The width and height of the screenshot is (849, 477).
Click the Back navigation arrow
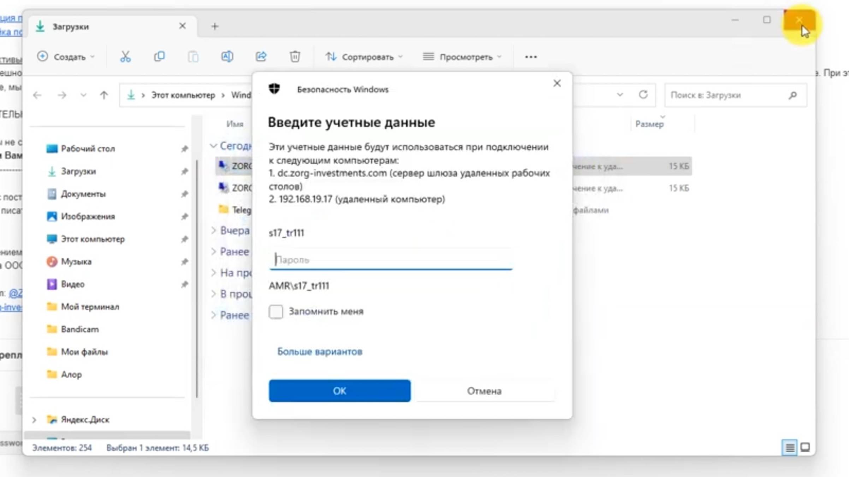click(x=37, y=95)
